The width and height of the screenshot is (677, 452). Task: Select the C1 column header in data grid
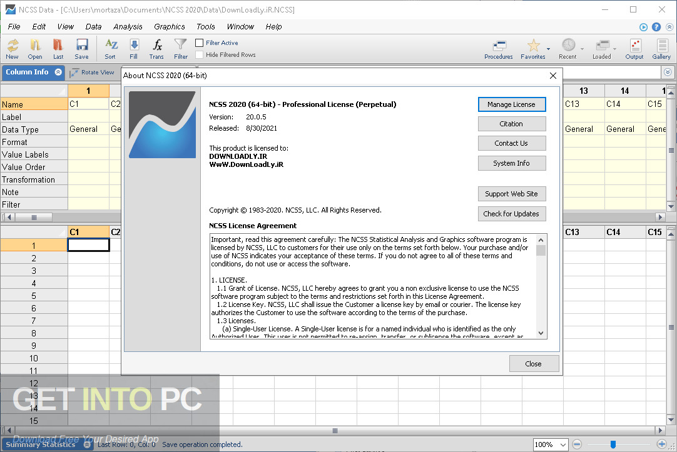[x=88, y=232]
